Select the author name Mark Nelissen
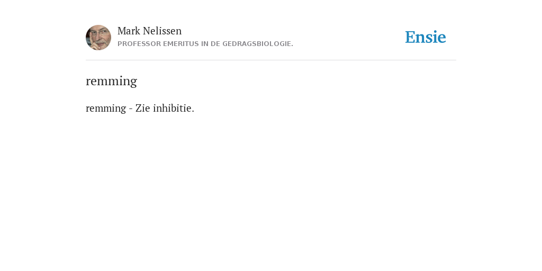This screenshot has width=542, height=271. click(149, 31)
